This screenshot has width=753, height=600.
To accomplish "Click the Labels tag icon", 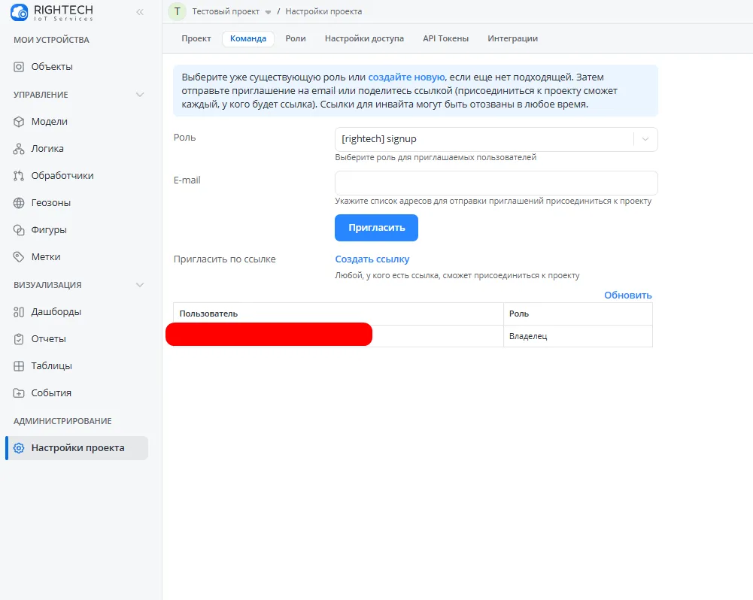I will pos(20,257).
